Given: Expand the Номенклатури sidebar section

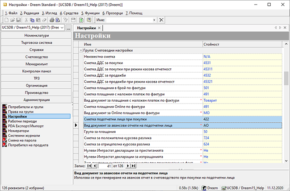Looking at the screenshot, I should point(37,34).
